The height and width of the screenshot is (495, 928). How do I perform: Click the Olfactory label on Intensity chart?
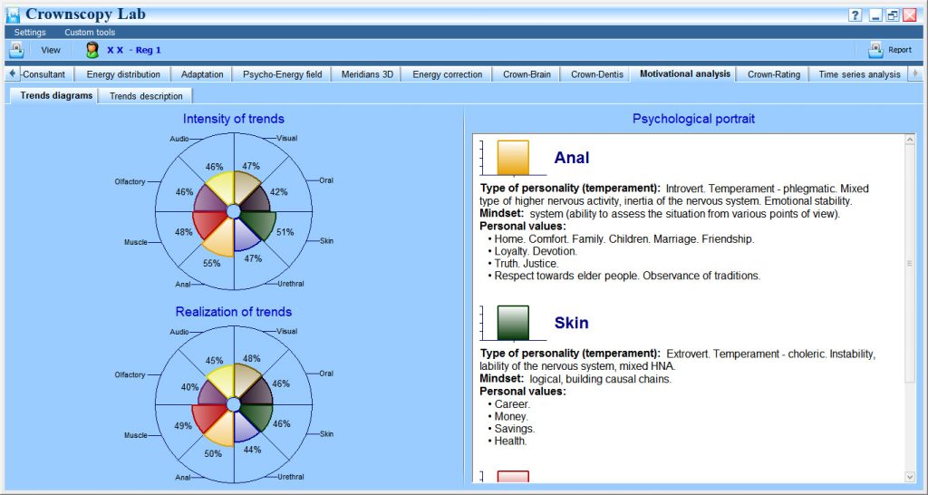[130, 182]
